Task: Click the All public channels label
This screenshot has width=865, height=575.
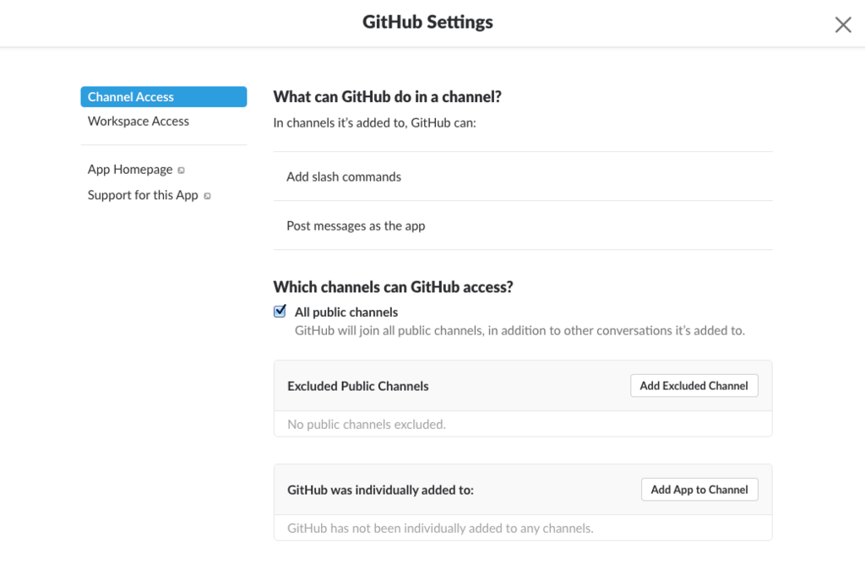Action: (x=346, y=312)
